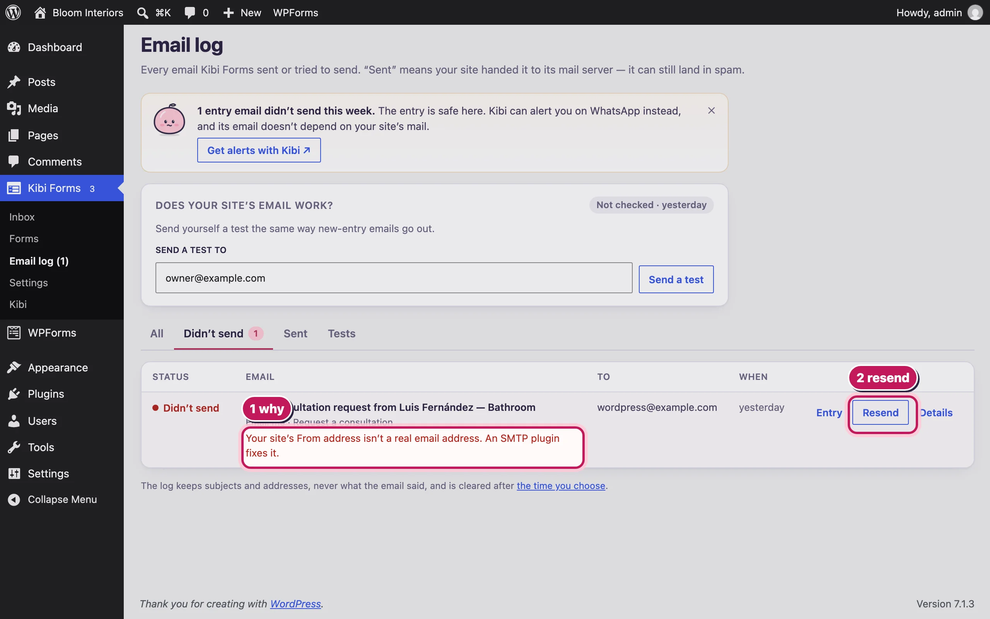Image resolution: width=990 pixels, height=619 pixels.
Task: Click the Collapse Menu arrow icon
Action: 14,500
